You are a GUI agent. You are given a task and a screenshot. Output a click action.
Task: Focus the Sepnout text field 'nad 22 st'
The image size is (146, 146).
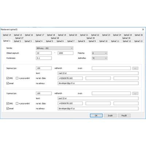(98, 73)
